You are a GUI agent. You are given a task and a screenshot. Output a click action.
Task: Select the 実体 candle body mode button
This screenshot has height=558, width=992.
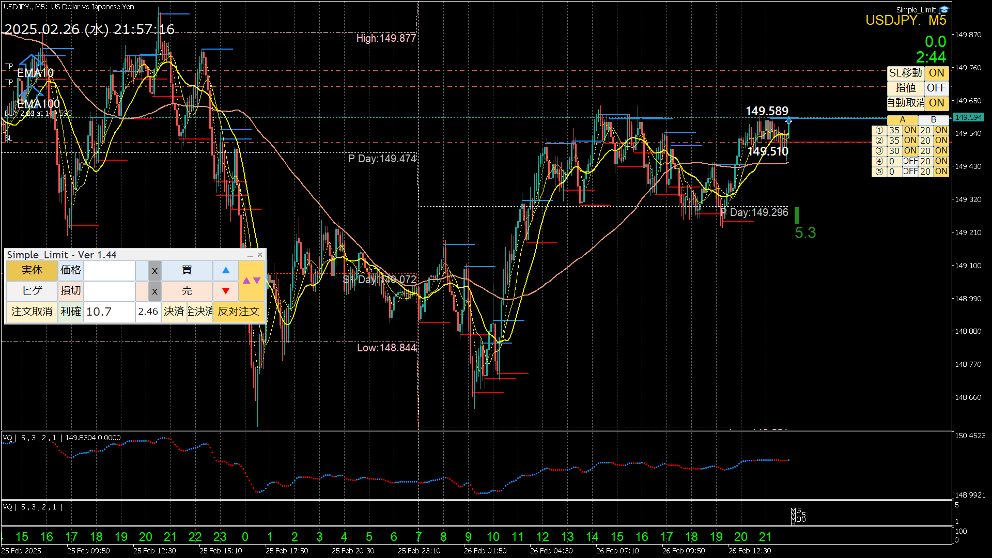click(32, 270)
